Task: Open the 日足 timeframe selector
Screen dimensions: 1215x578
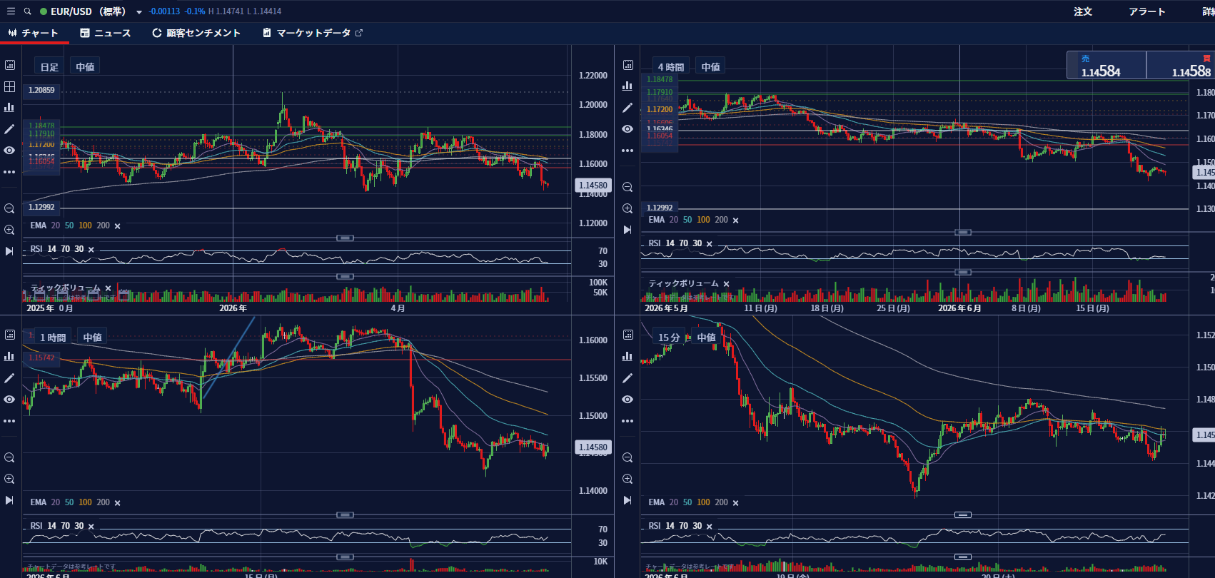Action: tap(49, 66)
